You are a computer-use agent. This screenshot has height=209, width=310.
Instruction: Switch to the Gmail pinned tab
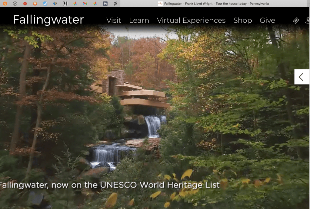click(x=85, y=4)
